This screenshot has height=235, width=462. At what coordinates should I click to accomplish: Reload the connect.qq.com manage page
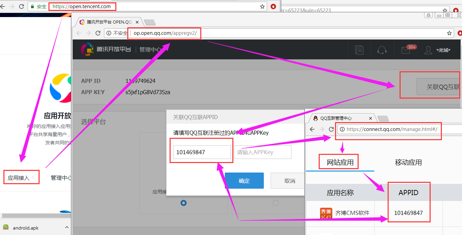pos(331,129)
